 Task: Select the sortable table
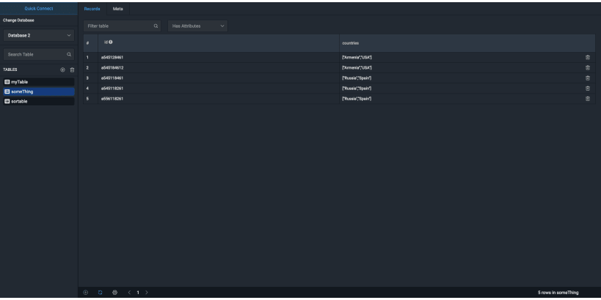click(x=39, y=101)
